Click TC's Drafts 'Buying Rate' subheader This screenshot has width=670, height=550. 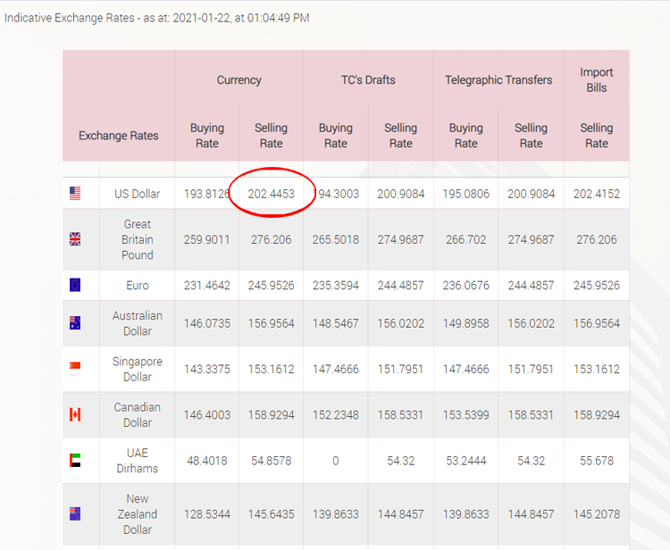[x=335, y=136]
